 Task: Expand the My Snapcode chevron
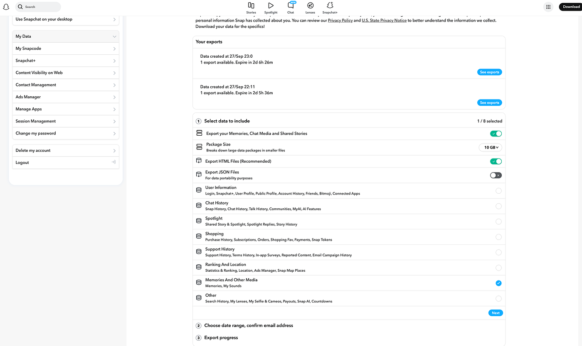(114, 49)
